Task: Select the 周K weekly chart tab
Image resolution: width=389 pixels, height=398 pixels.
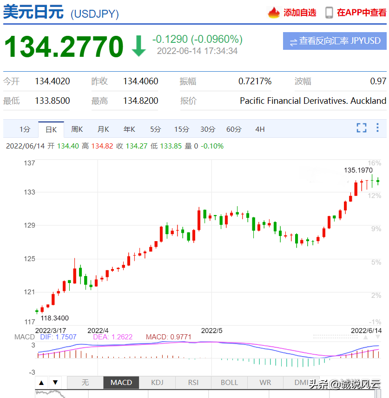Action: [x=77, y=129]
